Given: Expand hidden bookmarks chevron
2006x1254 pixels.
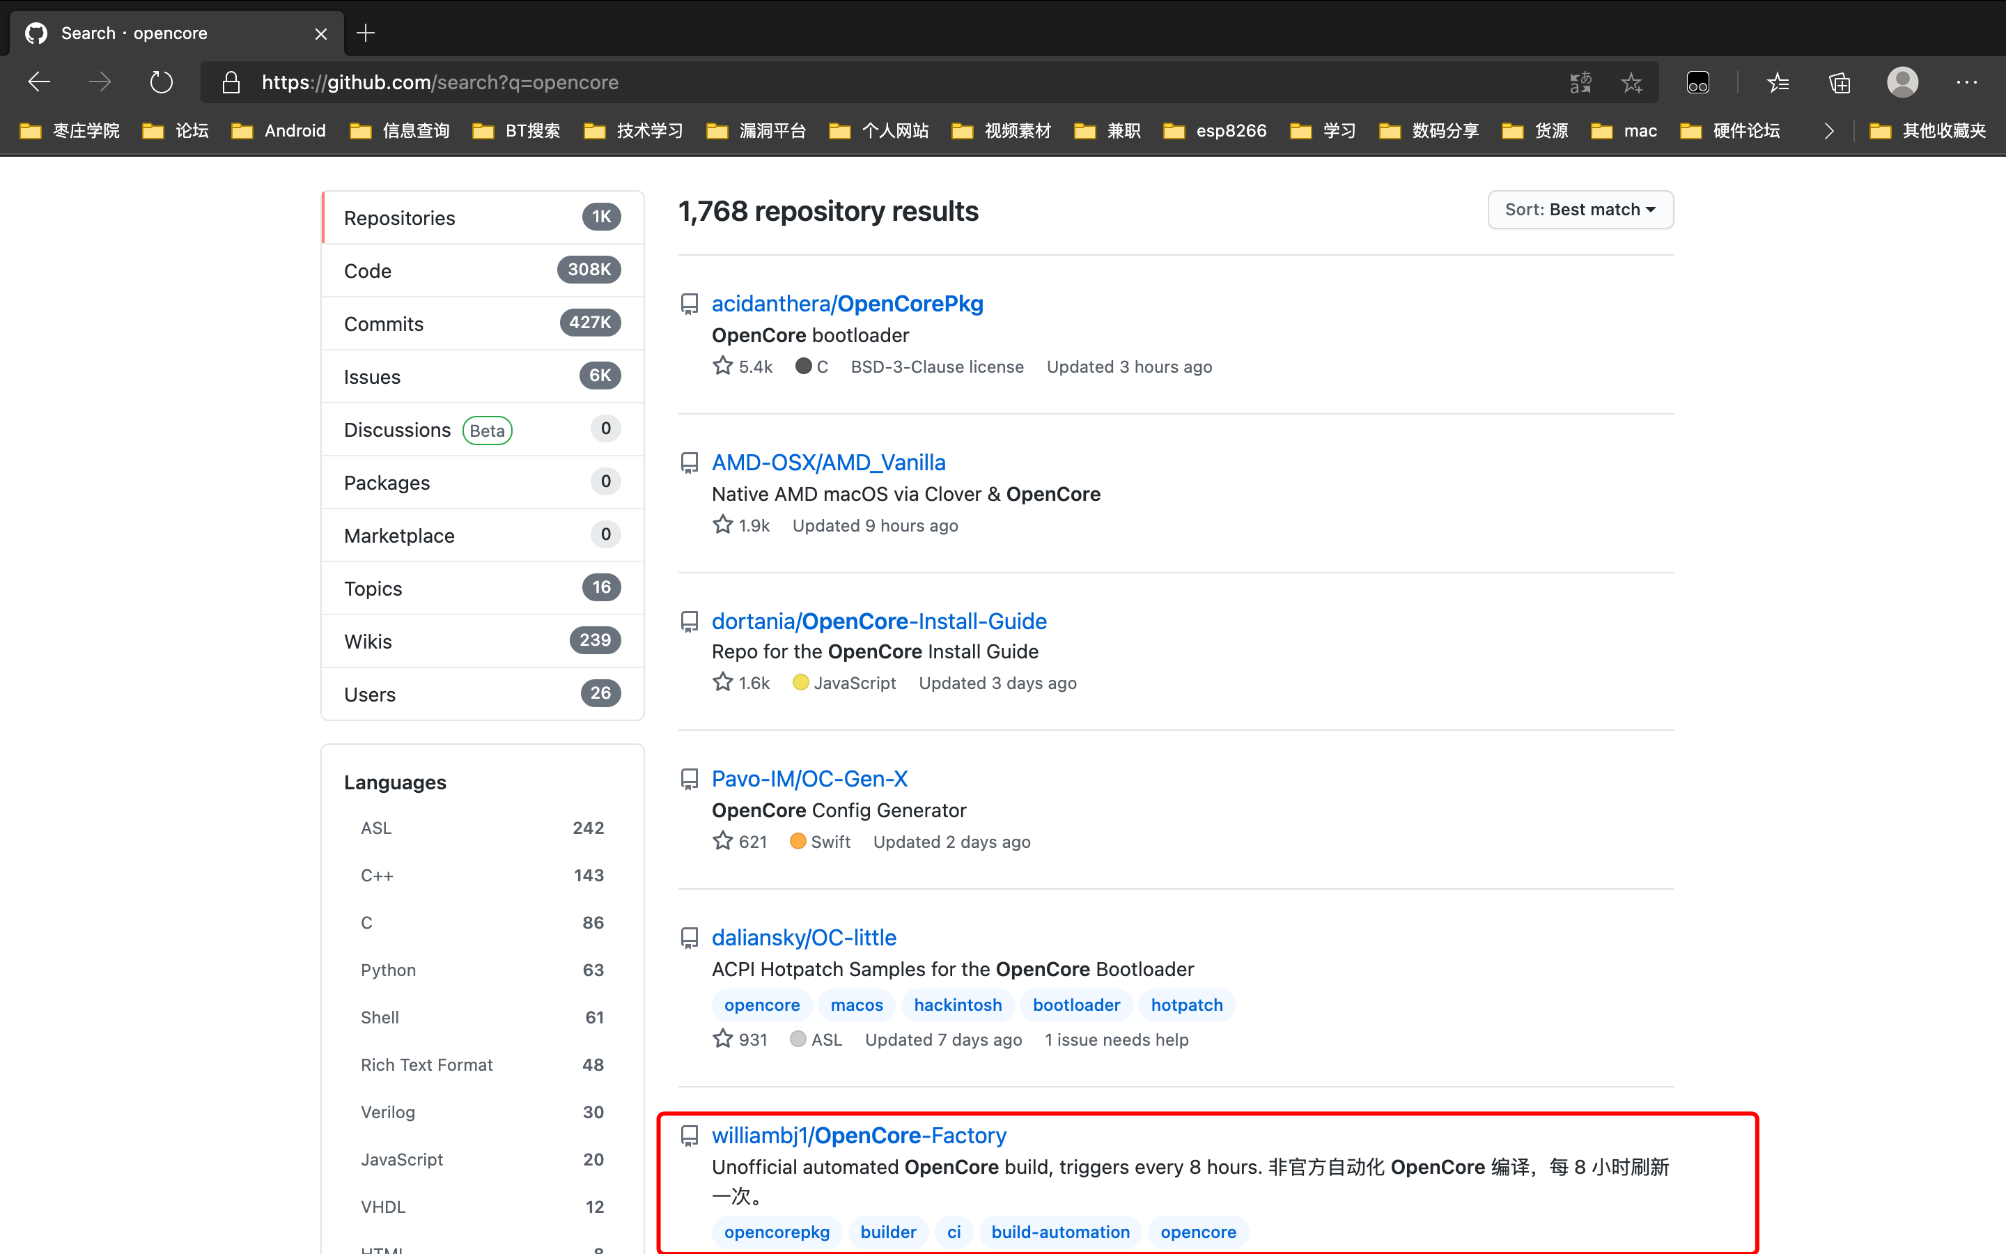Looking at the screenshot, I should tap(1828, 131).
